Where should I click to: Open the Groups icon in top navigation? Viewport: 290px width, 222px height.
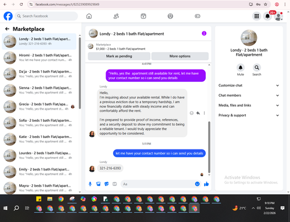pos(171,16)
